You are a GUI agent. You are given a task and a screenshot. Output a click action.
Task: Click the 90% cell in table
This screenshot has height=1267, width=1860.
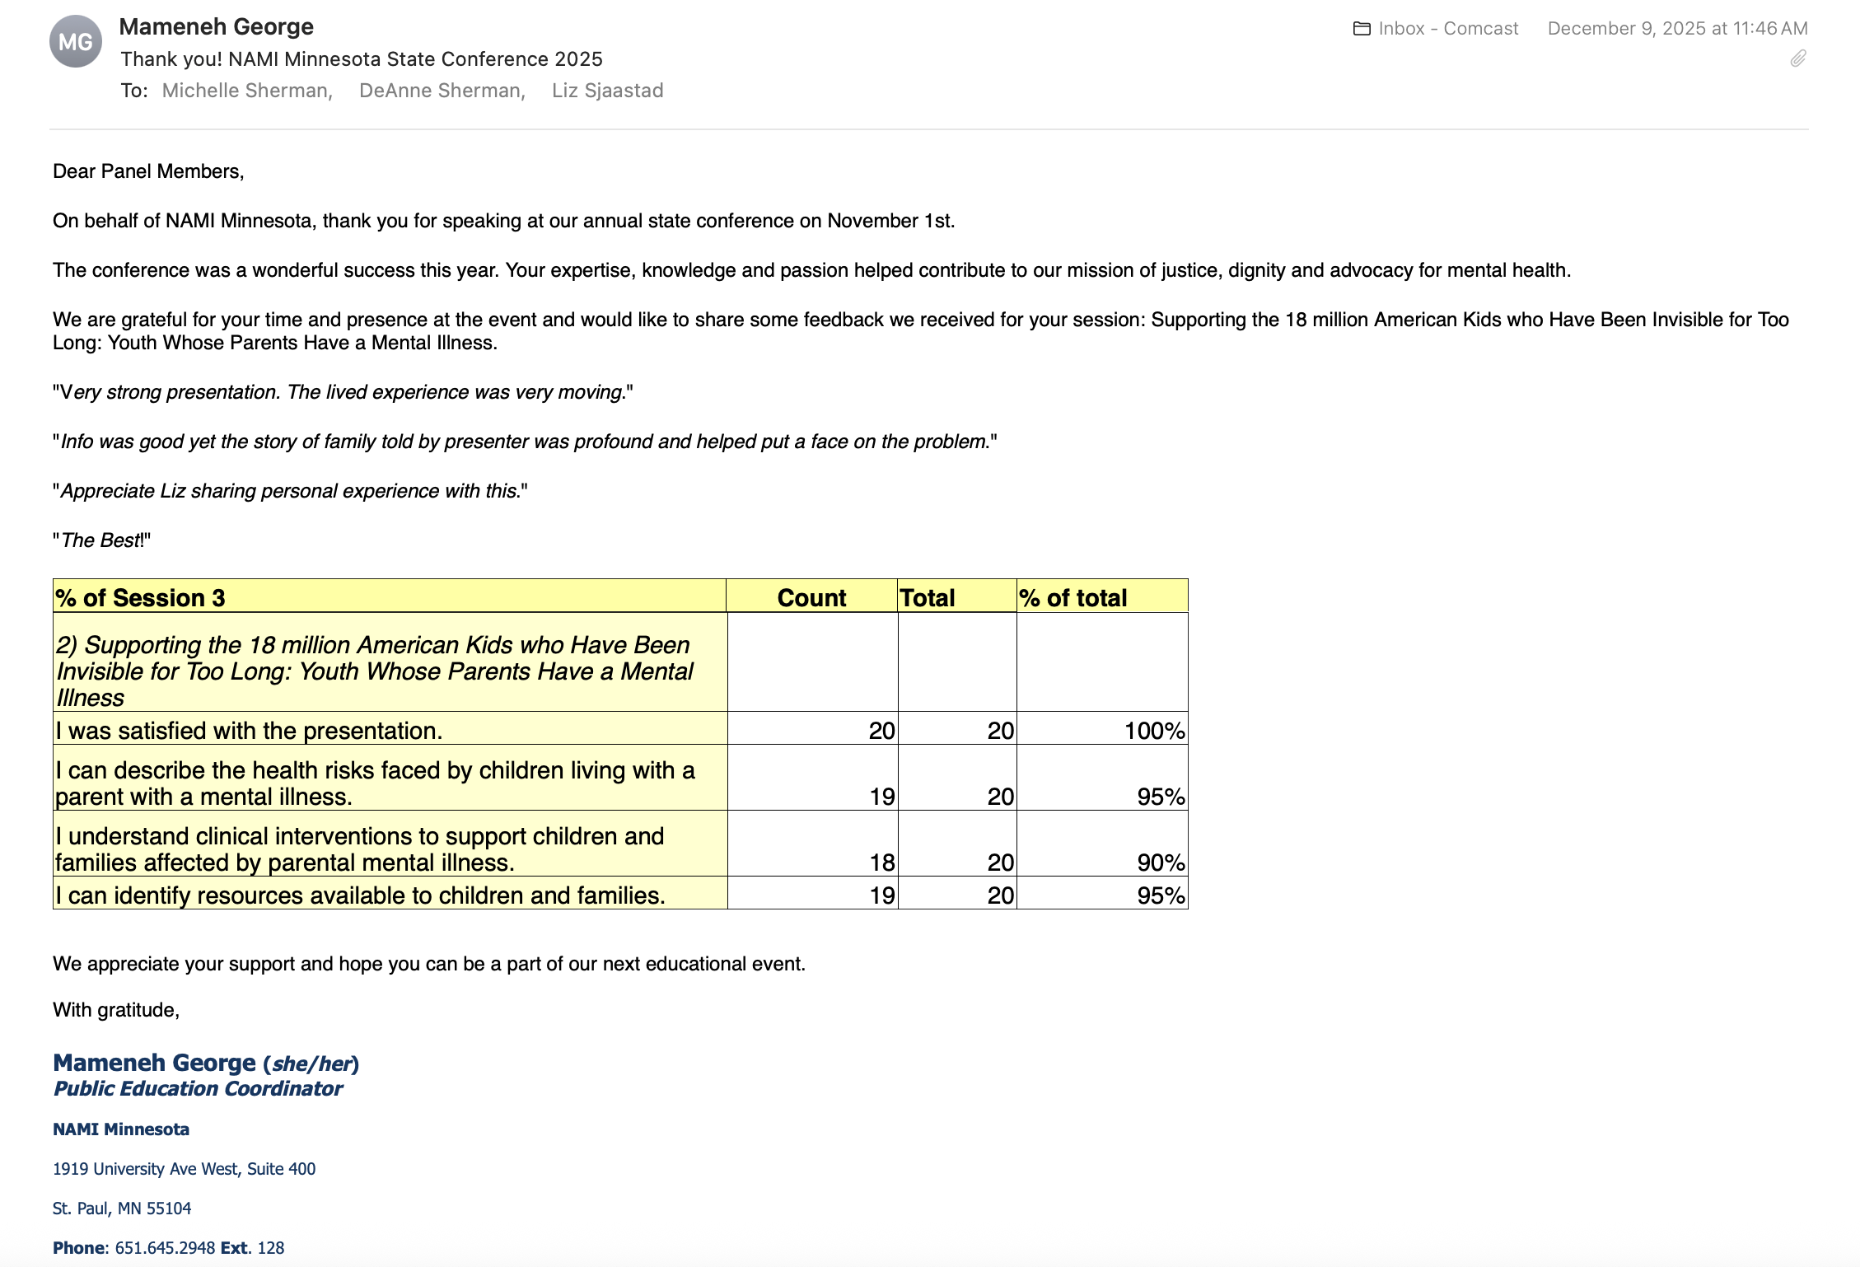(x=1160, y=863)
